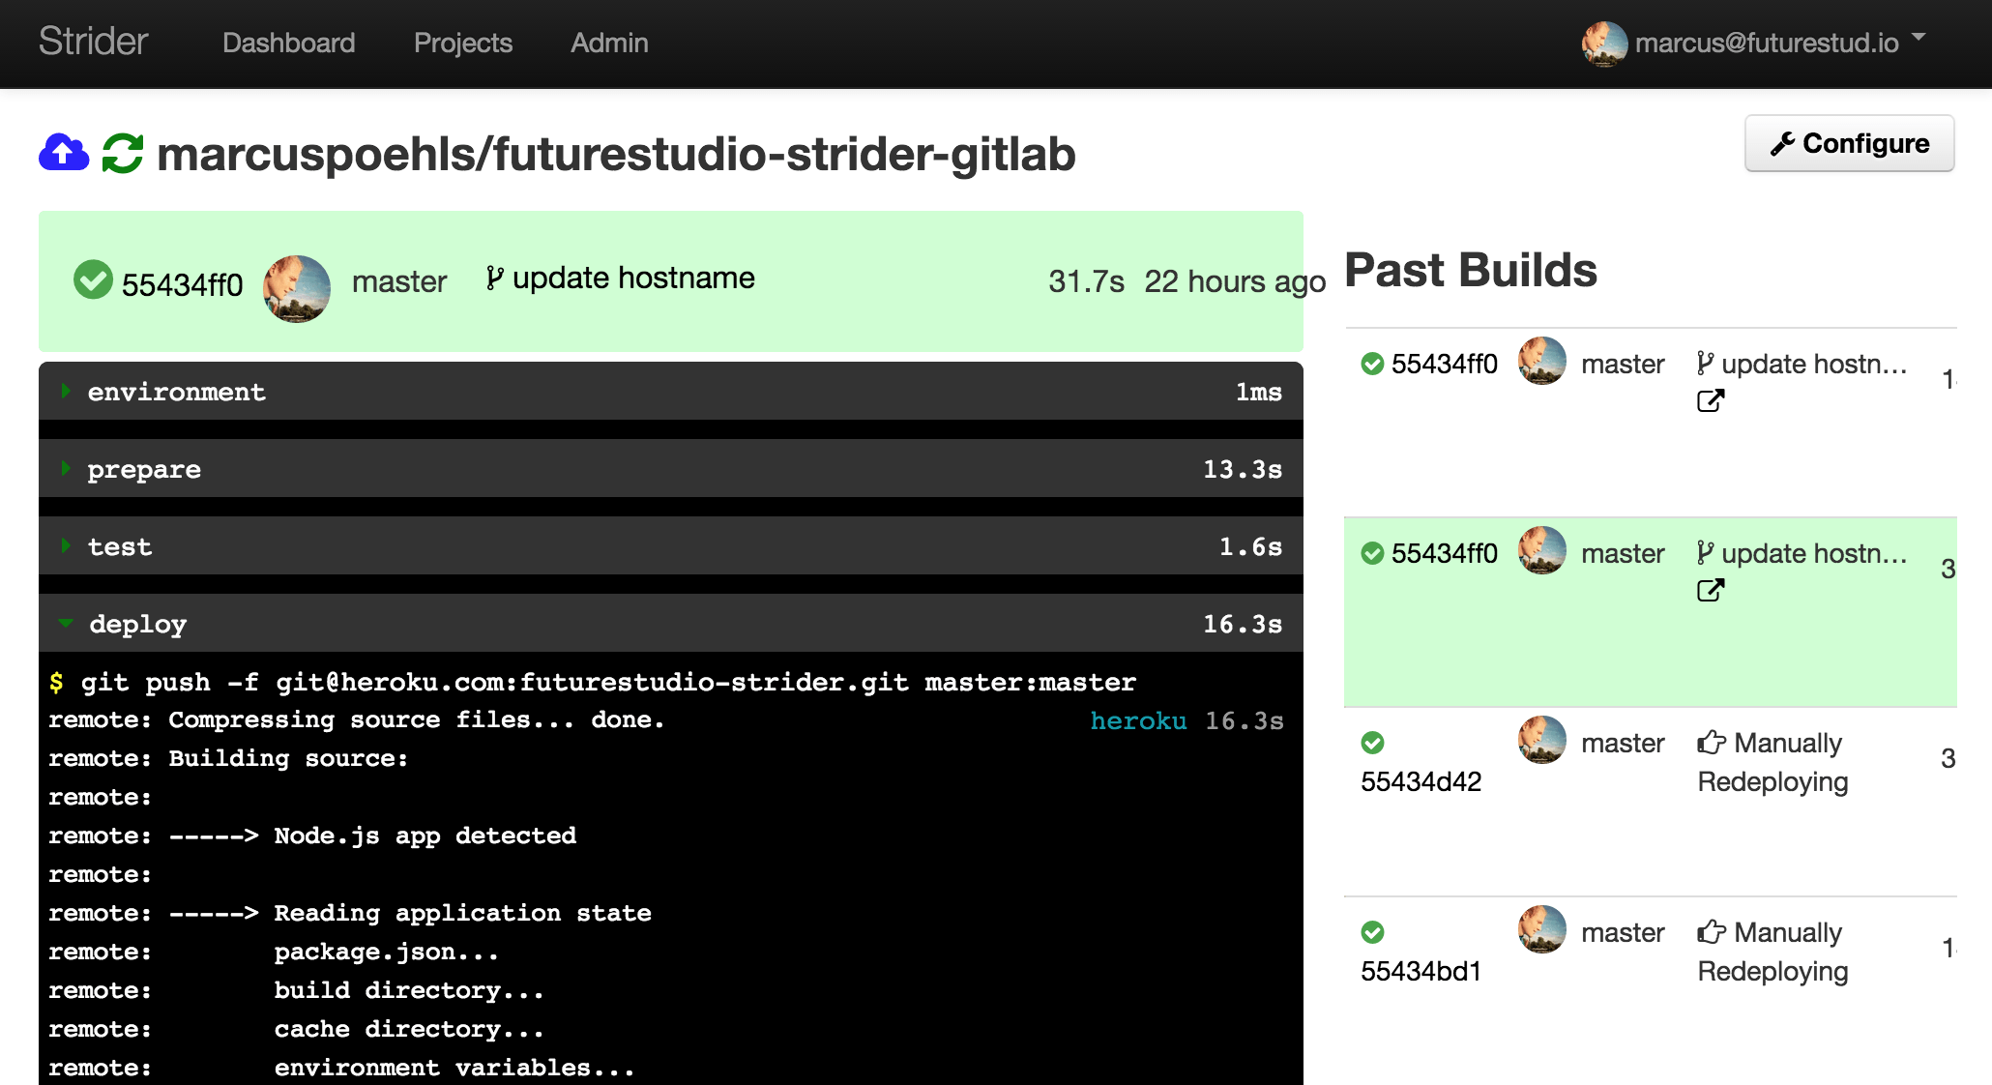This screenshot has height=1085, width=1992.
Task: Open the Projects menu item
Action: pos(463,43)
